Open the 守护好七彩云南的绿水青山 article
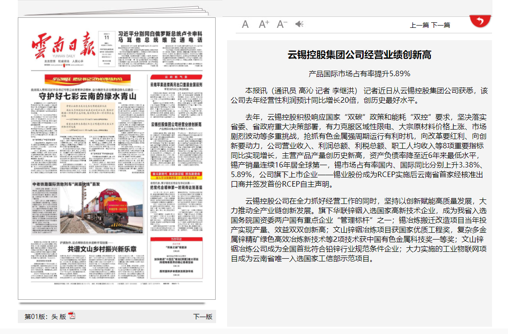Viewport: 508px width, 334px height. (87, 96)
